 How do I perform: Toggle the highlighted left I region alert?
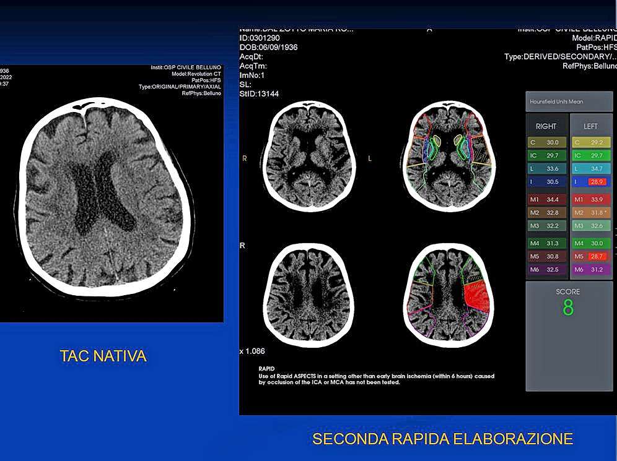tap(590, 181)
